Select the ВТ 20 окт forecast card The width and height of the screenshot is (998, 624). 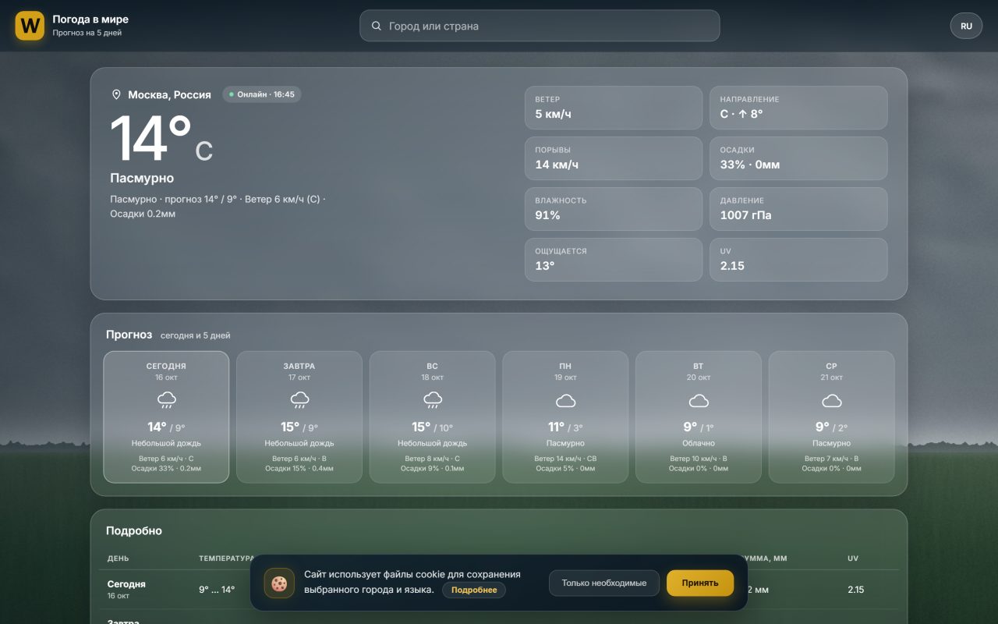pos(699,417)
